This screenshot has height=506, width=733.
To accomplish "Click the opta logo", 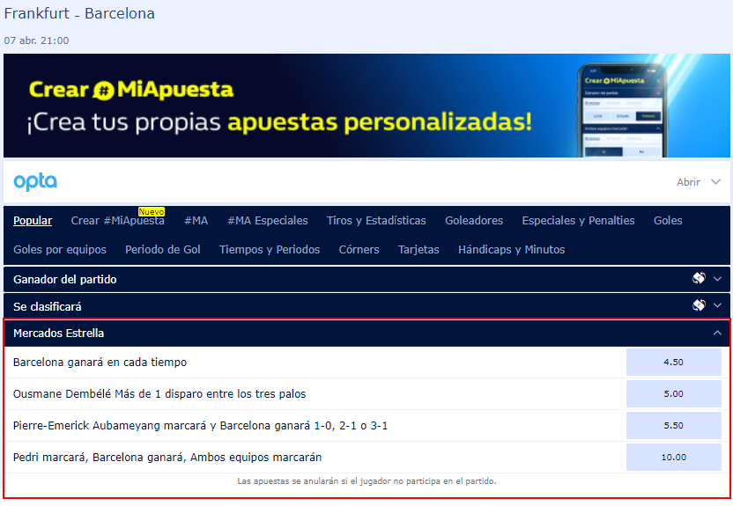I will pos(35,182).
